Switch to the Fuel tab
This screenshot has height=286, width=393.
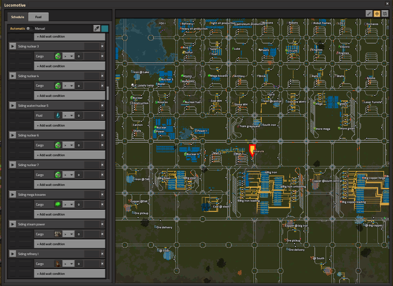tap(39, 17)
